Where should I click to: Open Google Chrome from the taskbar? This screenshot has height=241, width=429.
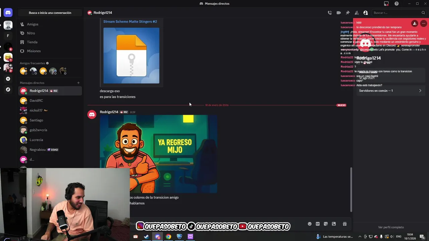coord(169,237)
